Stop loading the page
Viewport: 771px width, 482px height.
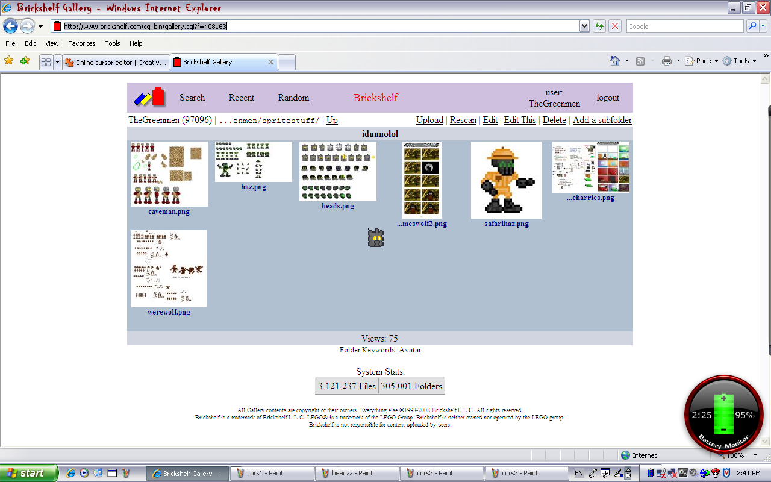tap(614, 26)
